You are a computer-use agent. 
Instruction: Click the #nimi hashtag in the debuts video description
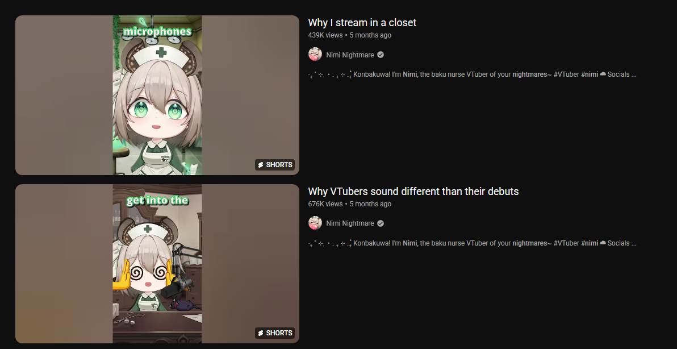590,243
